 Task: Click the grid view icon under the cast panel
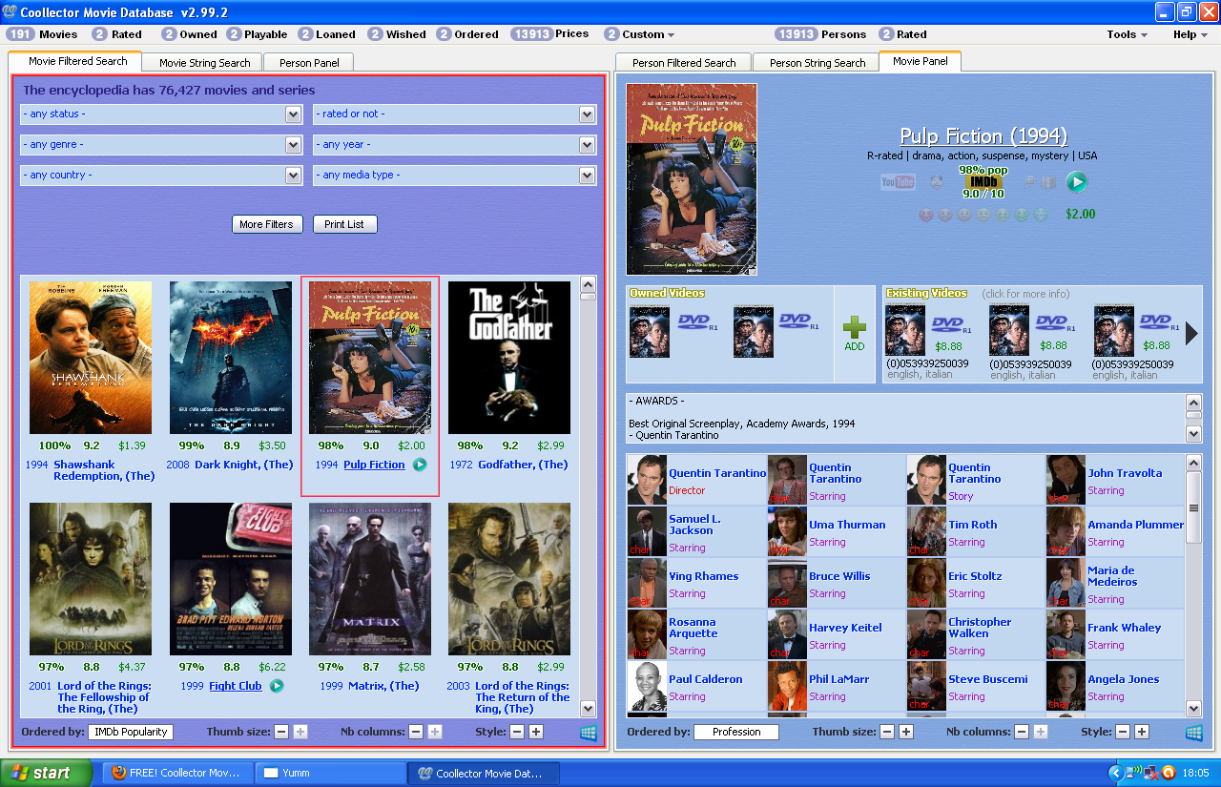coord(1194,733)
